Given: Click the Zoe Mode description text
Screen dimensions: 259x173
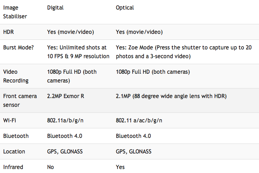Looking at the screenshot, I should tap(183, 52).
